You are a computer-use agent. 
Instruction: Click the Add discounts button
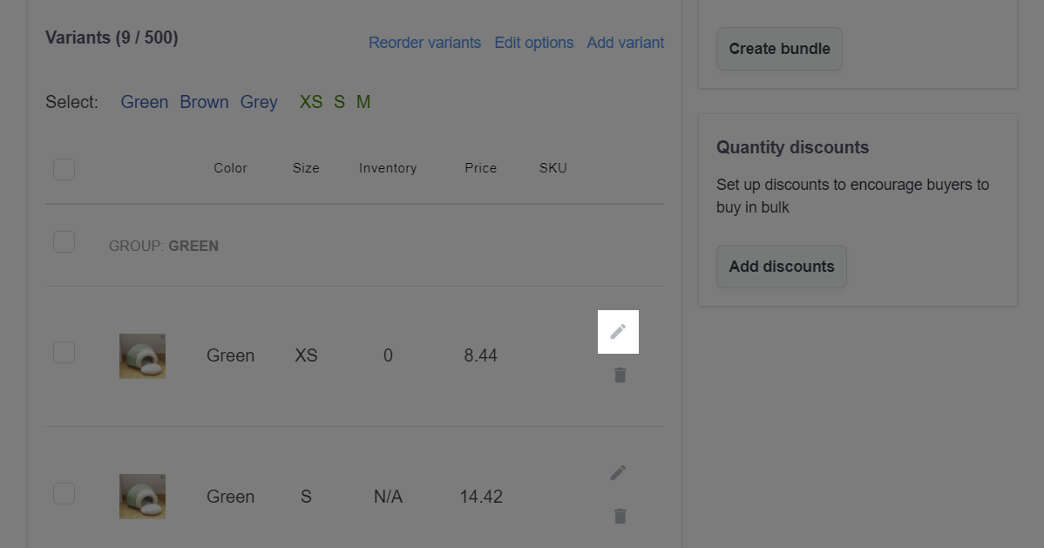781,267
